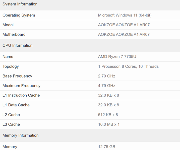Viewport: 180px width, 150px height.
Task: Click the Maximum Frequency row label
Action: pos(21,86)
